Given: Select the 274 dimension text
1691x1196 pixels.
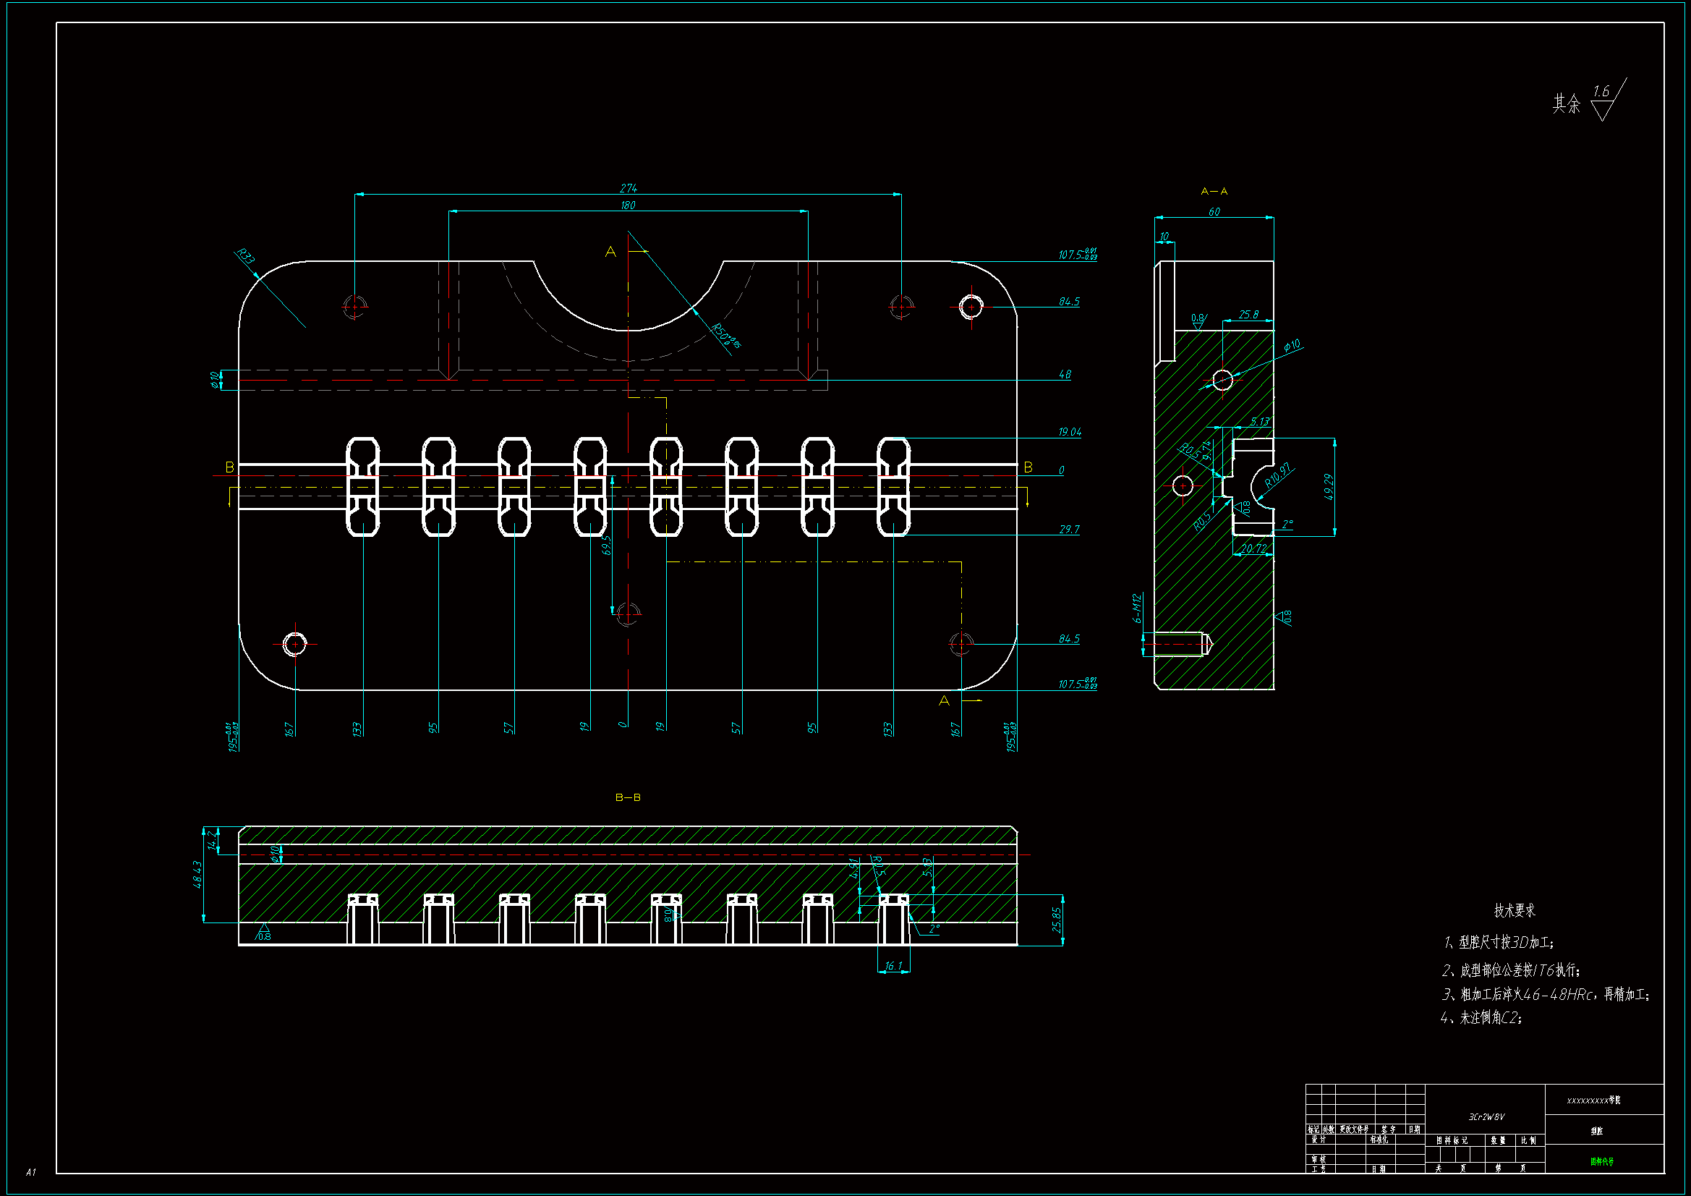Looking at the screenshot, I should pos(629,188).
